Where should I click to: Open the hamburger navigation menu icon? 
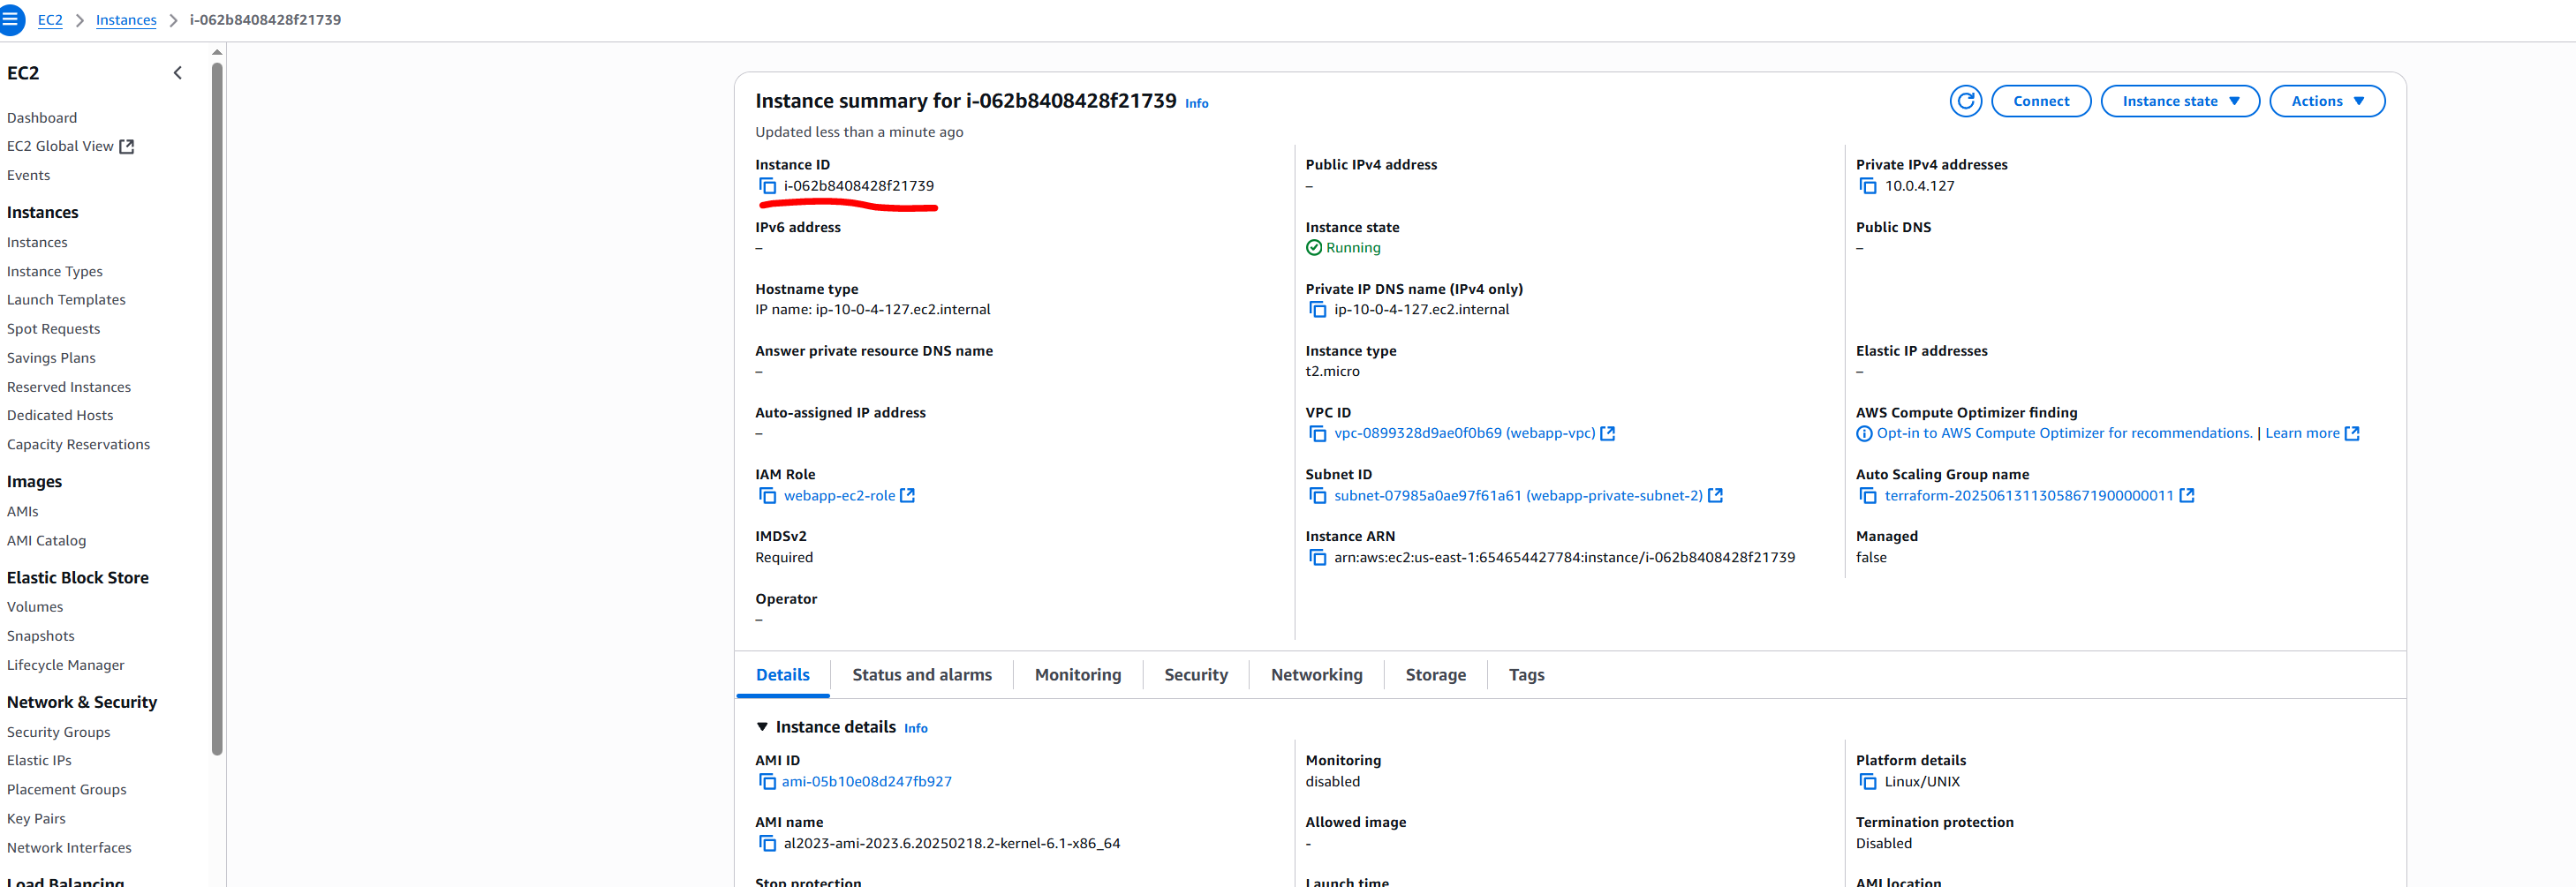[x=10, y=19]
